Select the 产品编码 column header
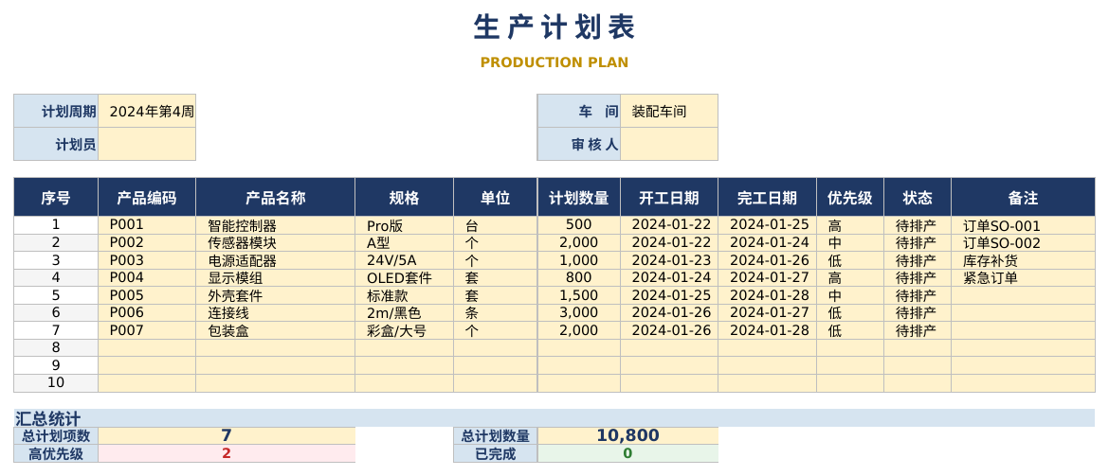The image size is (1109, 476). [x=146, y=198]
